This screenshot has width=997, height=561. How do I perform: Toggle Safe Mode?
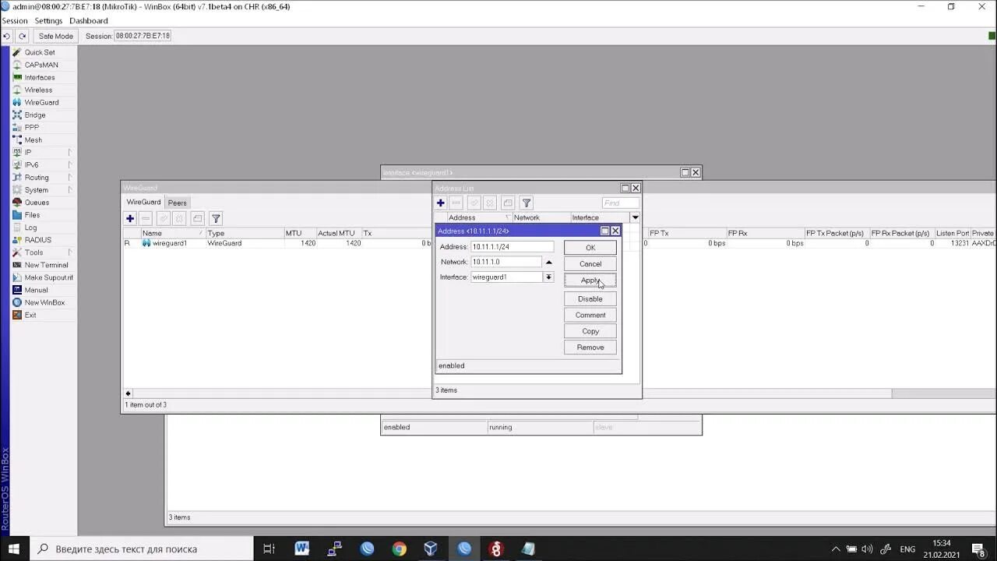[x=56, y=36]
